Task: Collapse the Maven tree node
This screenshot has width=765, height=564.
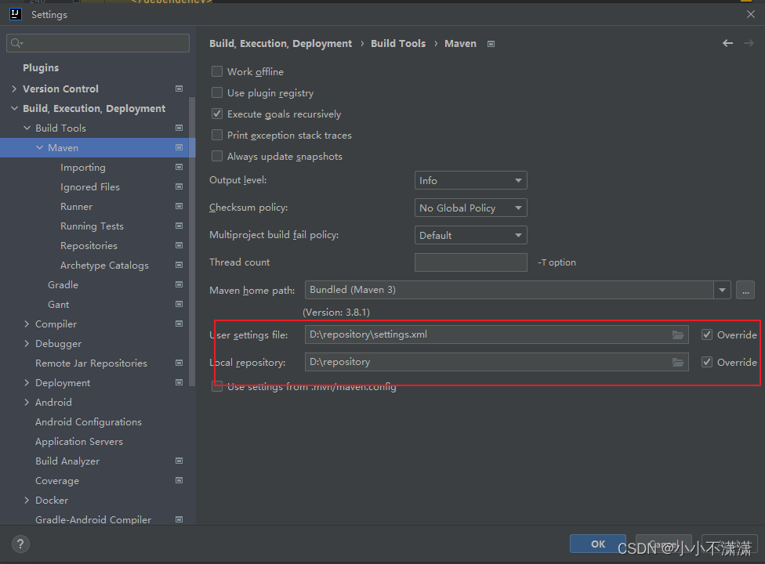Action: [39, 147]
